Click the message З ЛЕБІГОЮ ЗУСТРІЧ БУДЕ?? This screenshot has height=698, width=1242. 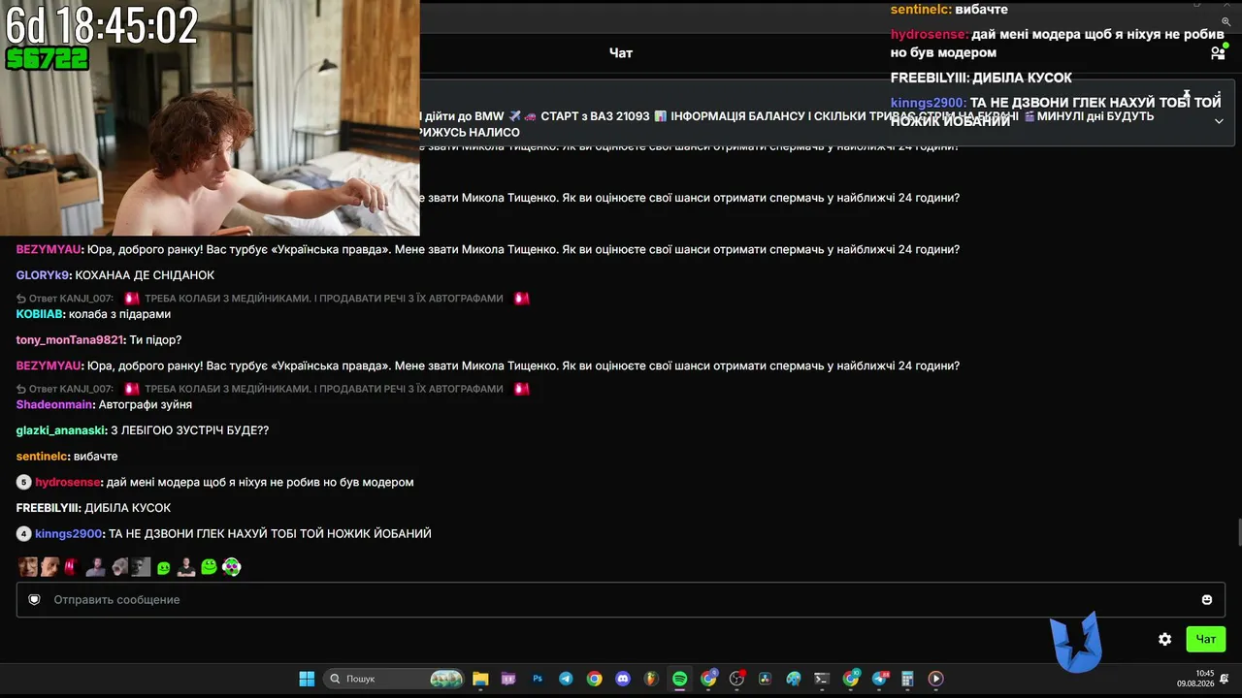tap(190, 430)
